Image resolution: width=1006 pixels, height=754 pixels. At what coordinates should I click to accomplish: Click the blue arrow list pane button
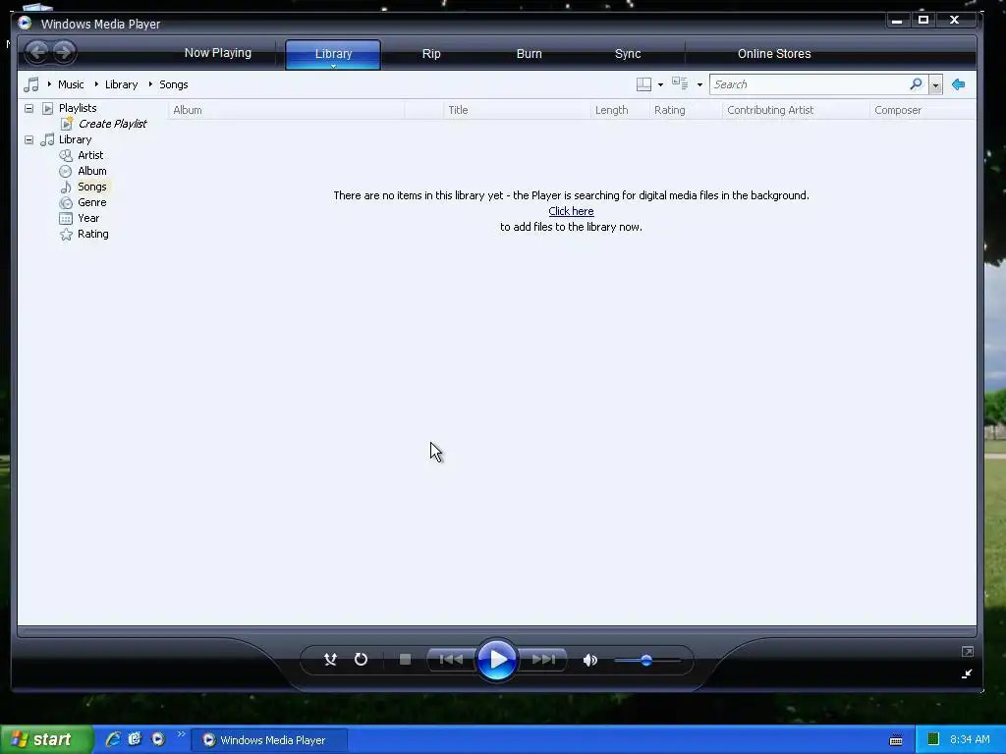tap(959, 84)
